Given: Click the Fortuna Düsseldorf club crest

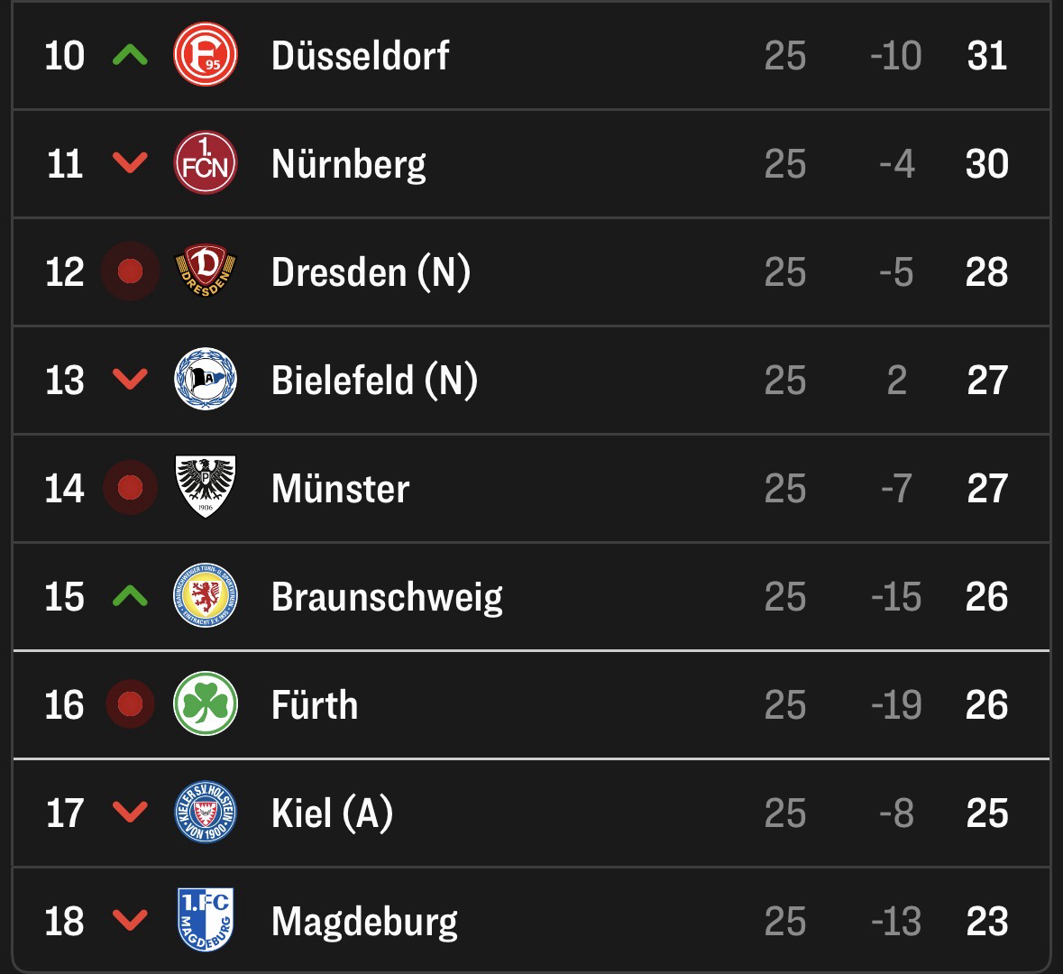Looking at the screenshot, I should pos(205,55).
